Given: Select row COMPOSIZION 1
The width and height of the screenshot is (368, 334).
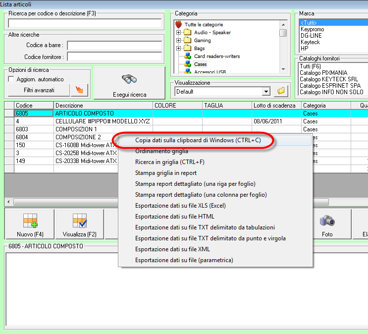Looking at the screenshot, I should [103, 129].
